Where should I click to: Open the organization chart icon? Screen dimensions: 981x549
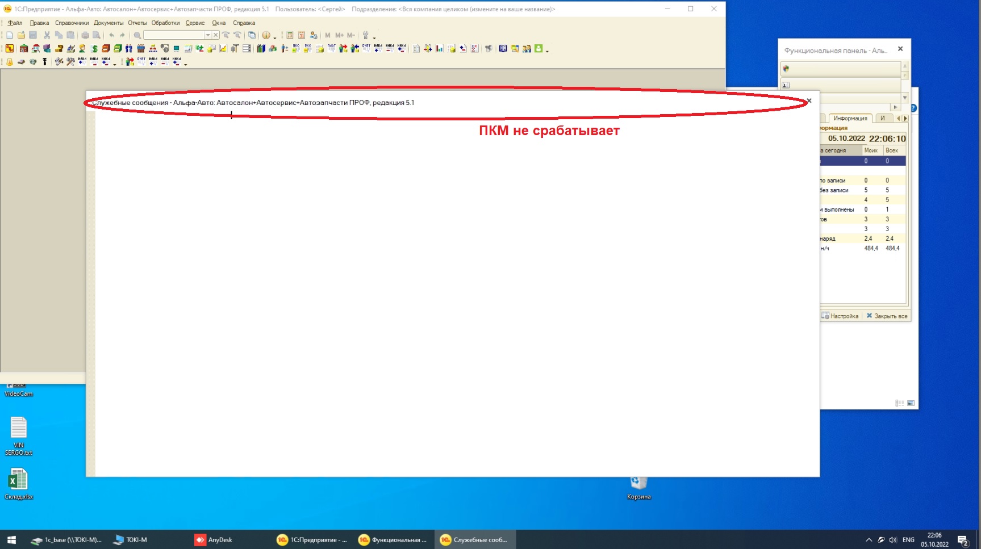point(153,49)
